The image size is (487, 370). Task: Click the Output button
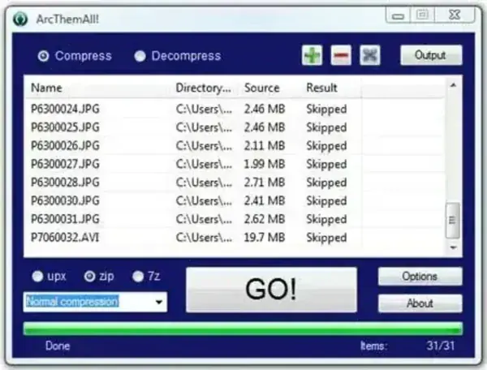pyautogui.click(x=431, y=55)
